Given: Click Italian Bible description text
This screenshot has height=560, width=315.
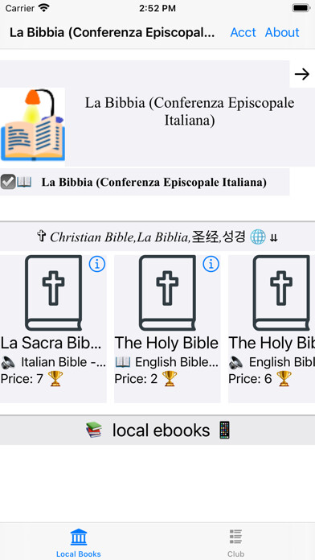Looking at the screenshot, I should pos(63,362).
